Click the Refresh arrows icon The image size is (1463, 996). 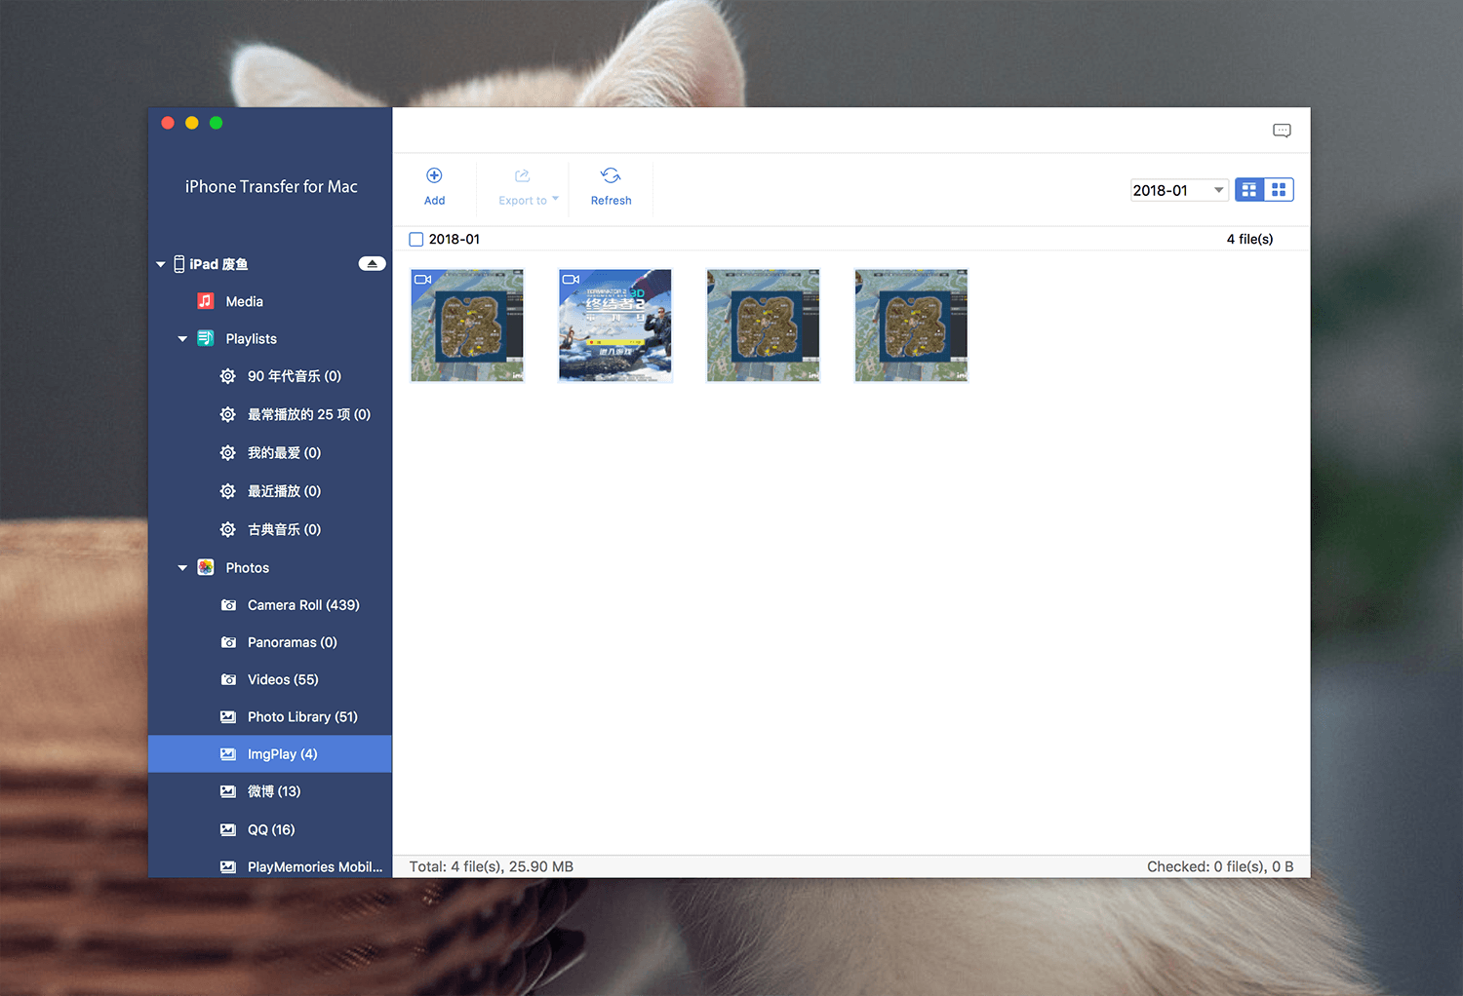(611, 175)
